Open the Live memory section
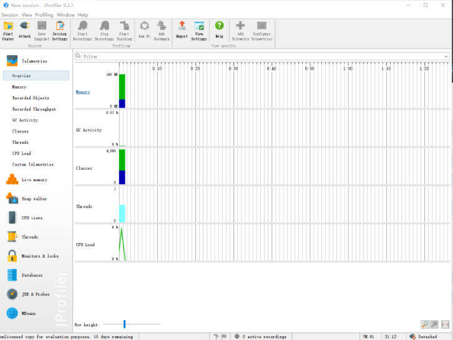The image size is (453, 340). pos(27,180)
